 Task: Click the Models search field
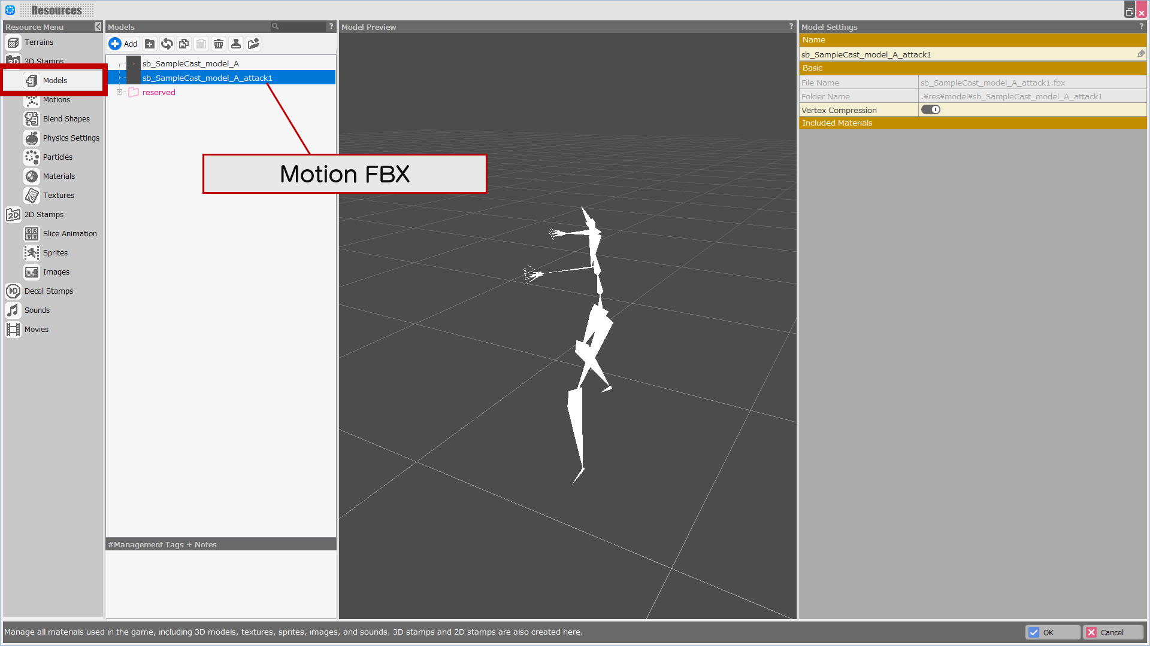[301, 26]
